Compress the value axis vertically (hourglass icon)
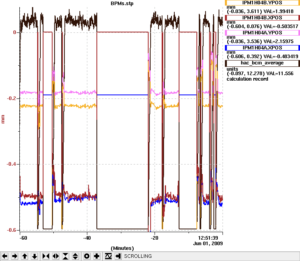This screenshot has height=261, width=300. [66, 256]
